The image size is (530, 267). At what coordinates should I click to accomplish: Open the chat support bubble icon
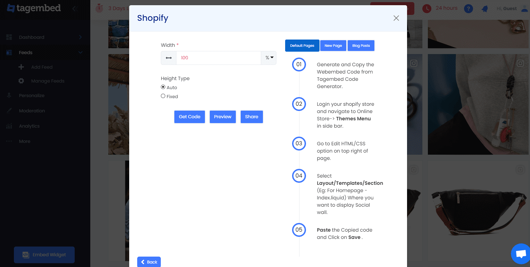point(521,254)
